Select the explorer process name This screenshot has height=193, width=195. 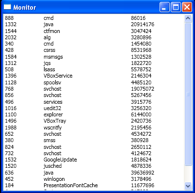[x=53, y=114]
